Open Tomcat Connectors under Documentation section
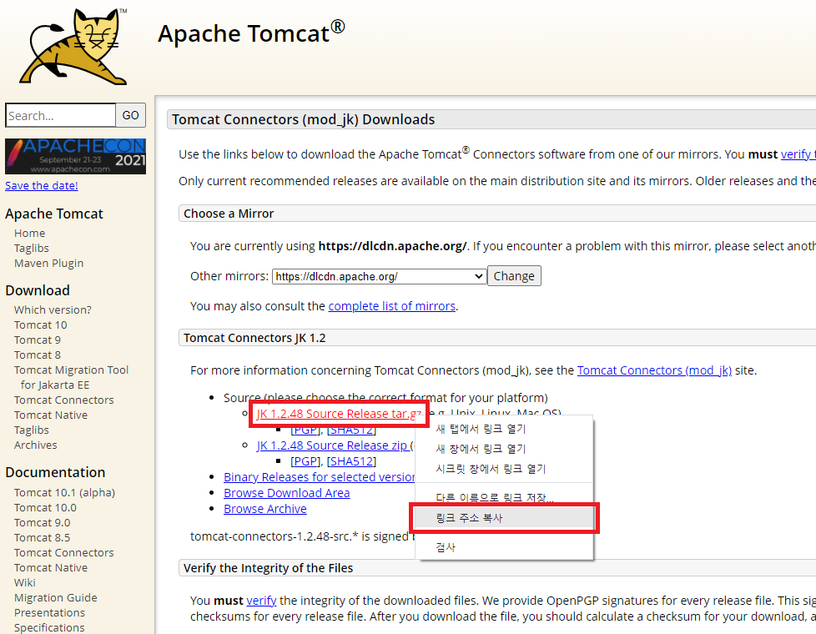The width and height of the screenshot is (816, 634). pyautogui.click(x=64, y=553)
